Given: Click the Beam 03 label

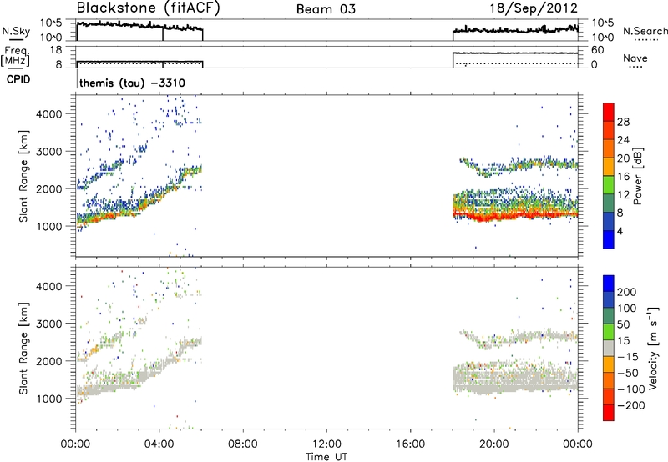Looking at the screenshot, I should pos(326,9).
